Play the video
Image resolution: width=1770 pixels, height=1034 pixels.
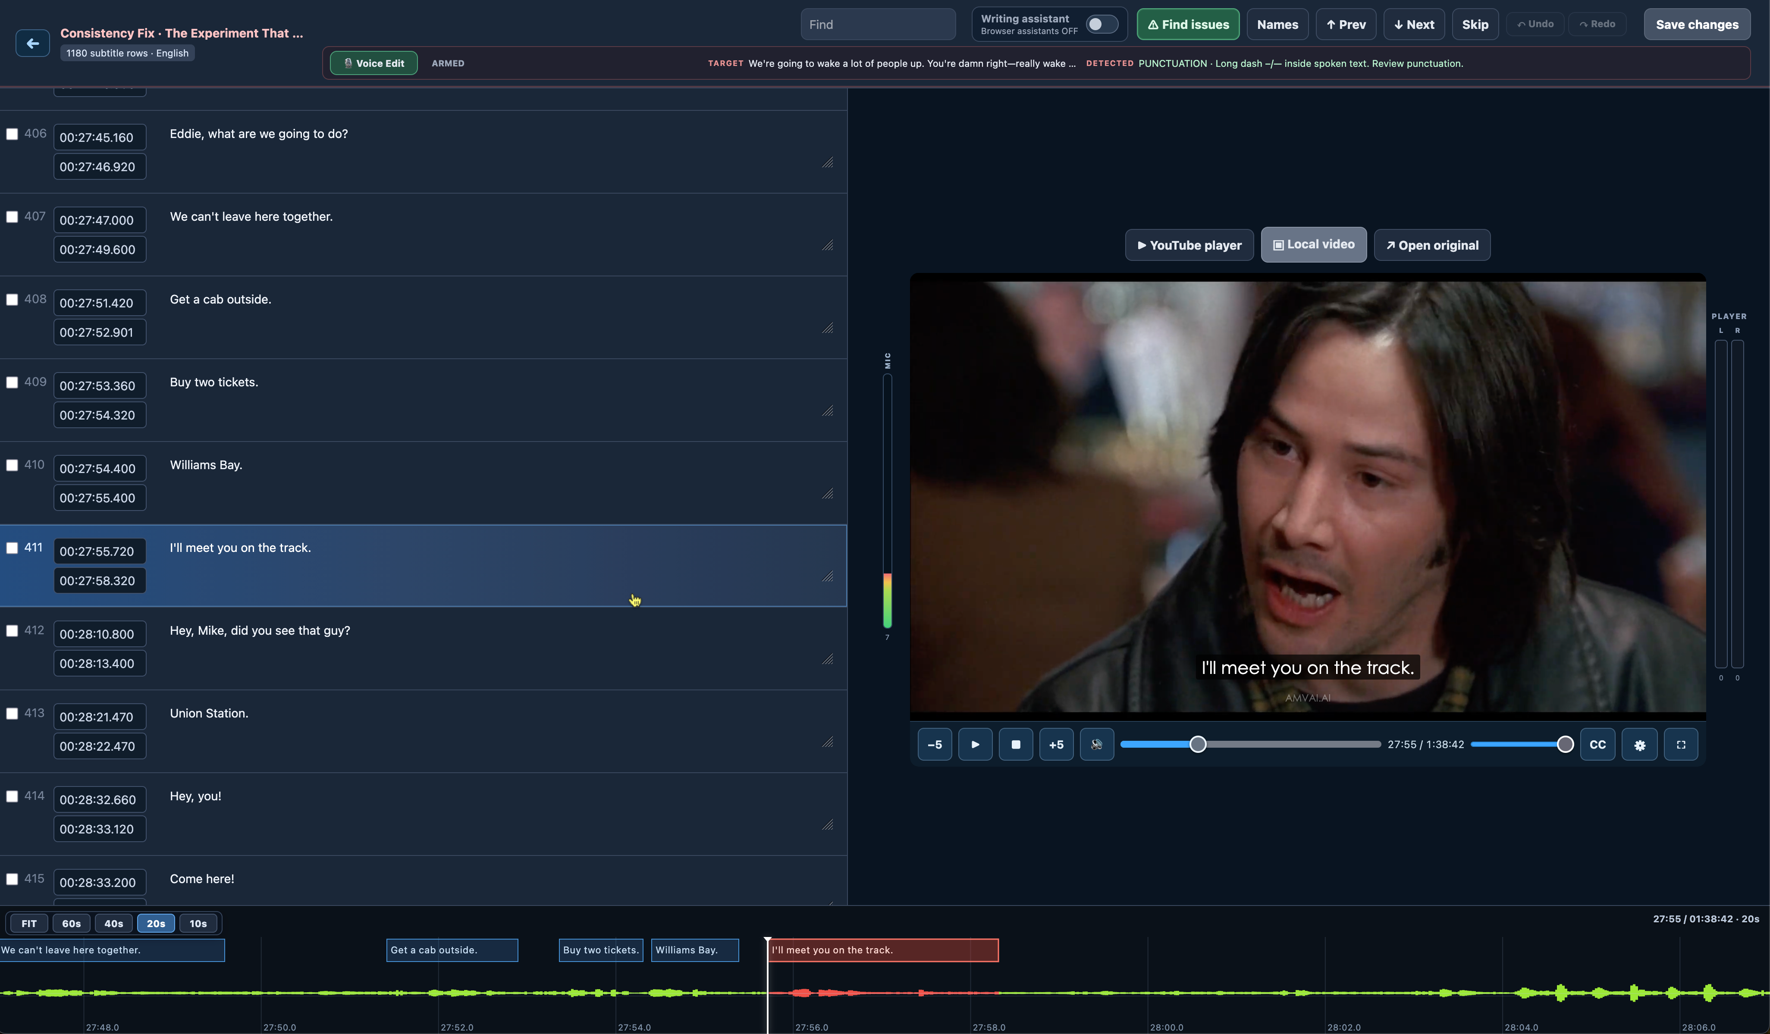(x=975, y=745)
